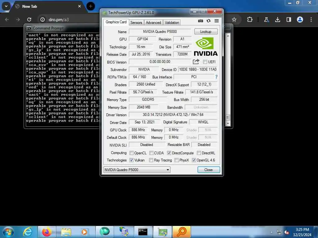The height and width of the screenshot is (238, 318).
Task: Open Chrome downloads icon
Action: 277,20
